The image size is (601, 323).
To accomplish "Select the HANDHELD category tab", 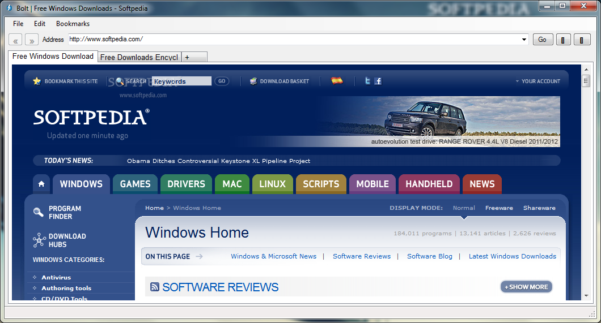I will [429, 184].
